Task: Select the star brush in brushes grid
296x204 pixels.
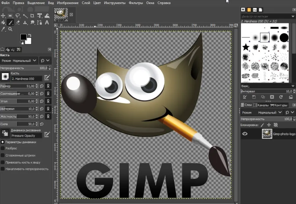Action: (246, 47)
